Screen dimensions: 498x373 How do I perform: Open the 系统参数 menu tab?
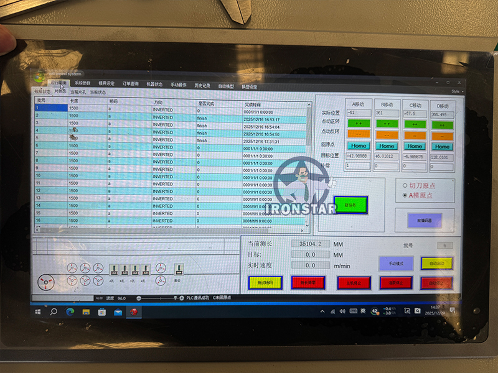[82, 83]
